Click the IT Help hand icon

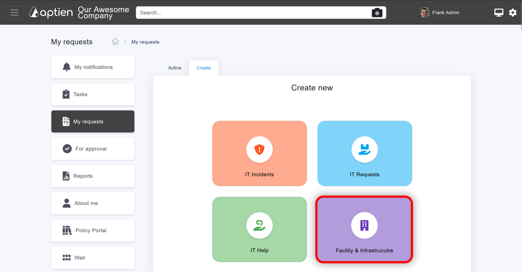(x=259, y=225)
